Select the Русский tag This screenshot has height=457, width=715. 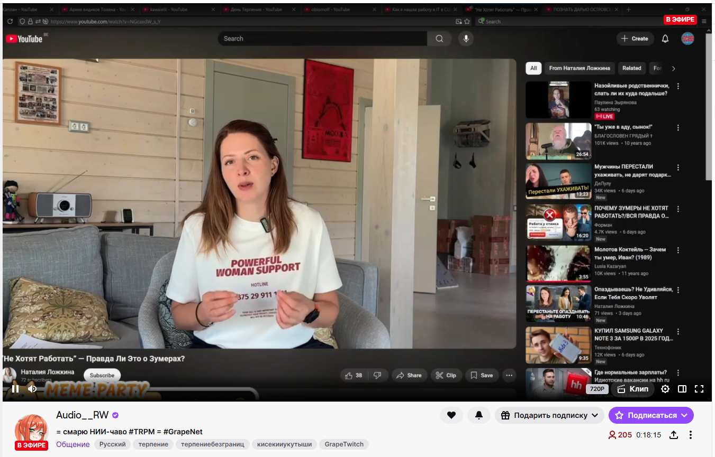pos(113,444)
